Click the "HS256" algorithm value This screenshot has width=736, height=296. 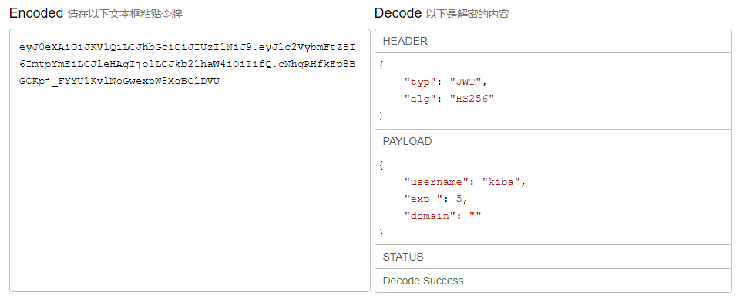pyautogui.click(x=472, y=99)
